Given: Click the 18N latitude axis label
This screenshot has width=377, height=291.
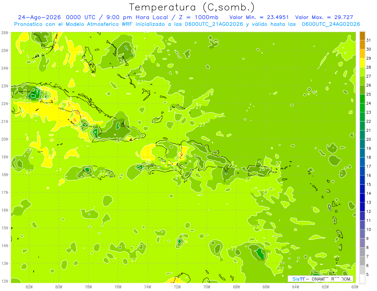Looking at the screenshot, I should click(x=5, y=175).
